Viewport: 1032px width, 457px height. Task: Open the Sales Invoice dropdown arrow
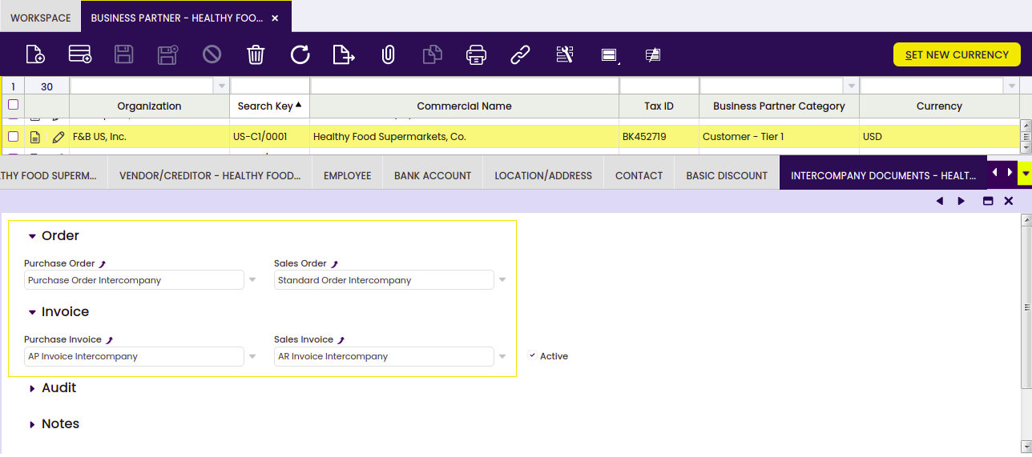point(502,356)
